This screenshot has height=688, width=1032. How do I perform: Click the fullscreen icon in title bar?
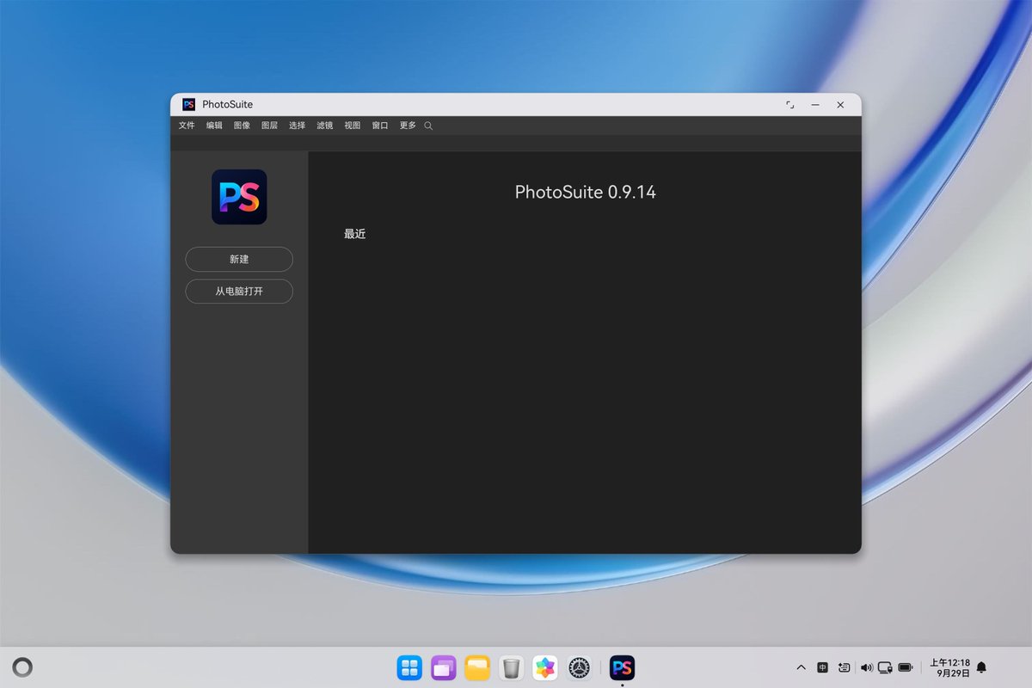[790, 104]
